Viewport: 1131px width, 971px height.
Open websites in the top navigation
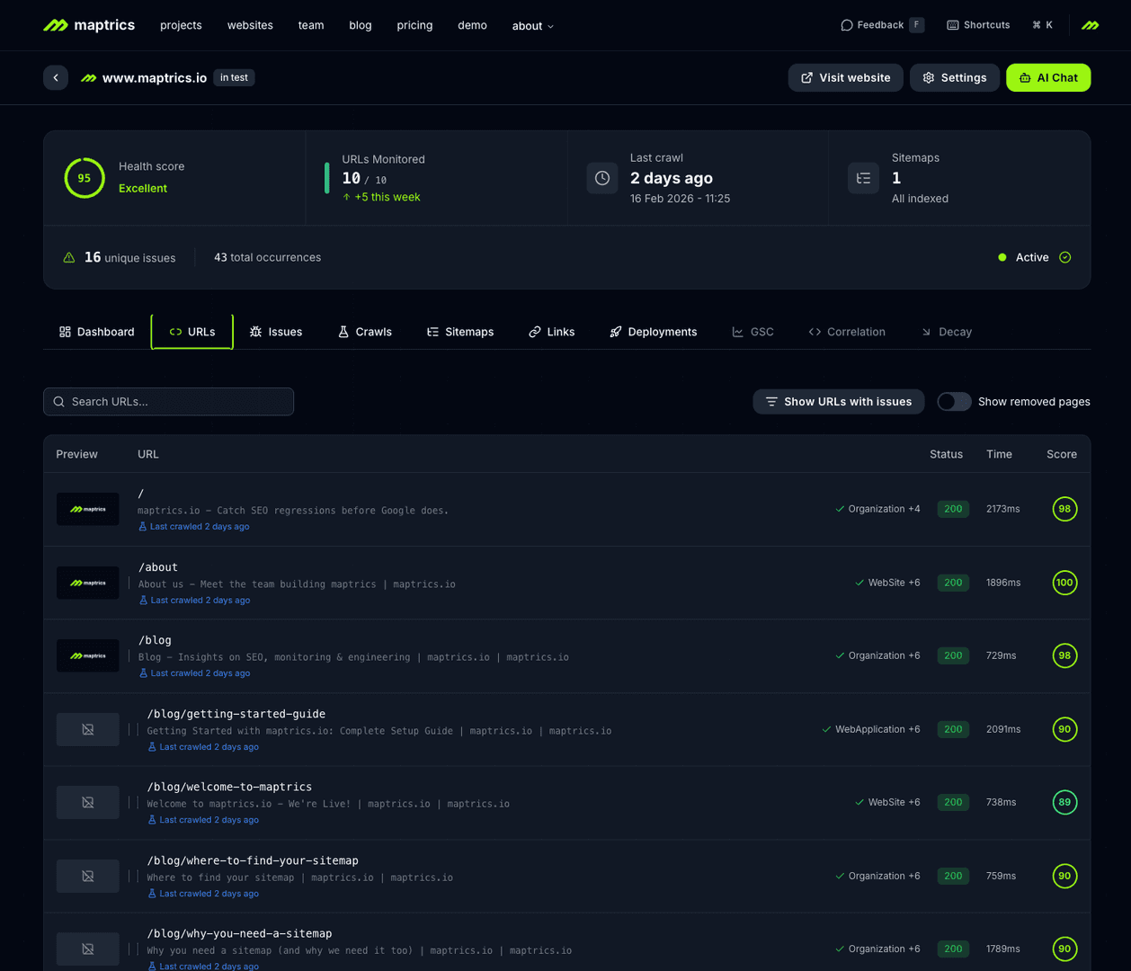pos(250,25)
